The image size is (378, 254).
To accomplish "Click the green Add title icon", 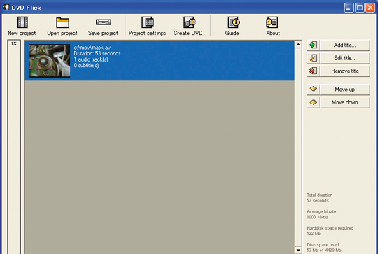I will (313, 45).
